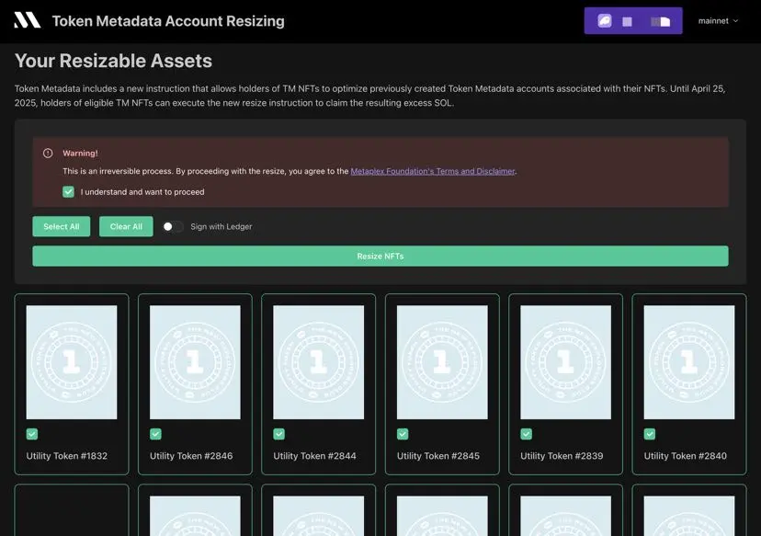Click the 'Utility Token #2844' label
The image size is (761, 536).
pyautogui.click(x=314, y=456)
